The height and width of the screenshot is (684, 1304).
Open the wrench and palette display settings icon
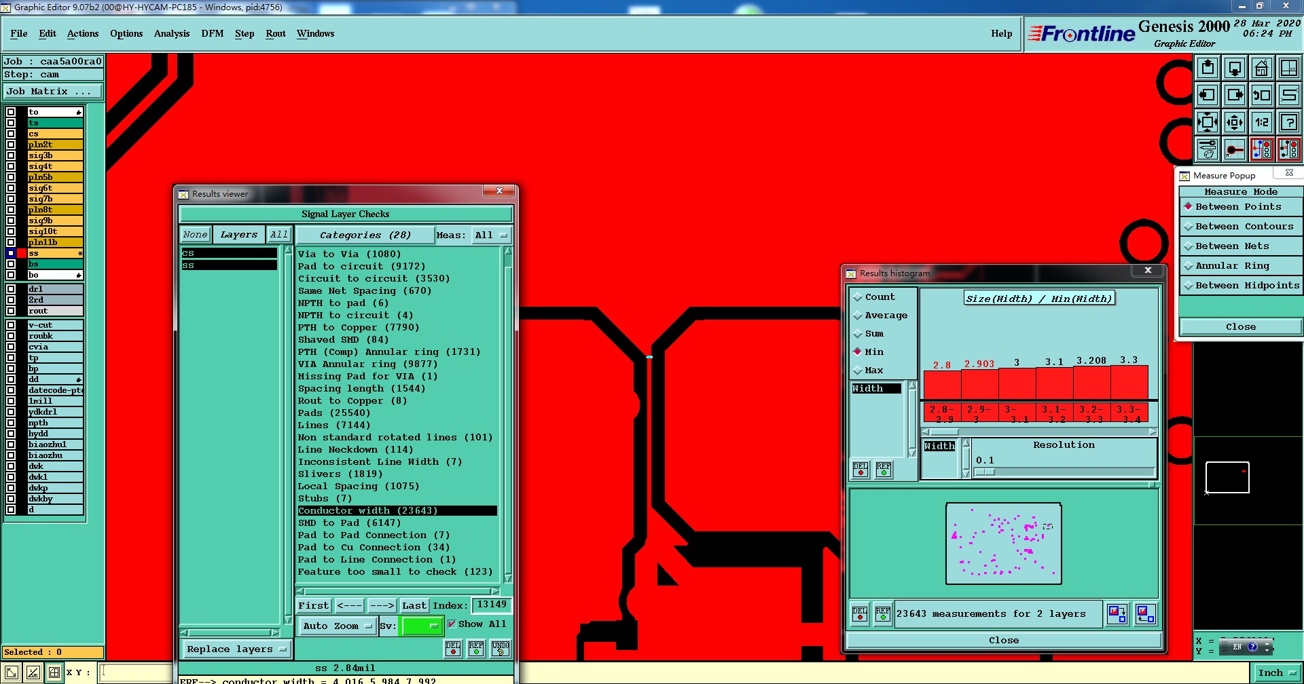pyautogui.click(x=1208, y=149)
